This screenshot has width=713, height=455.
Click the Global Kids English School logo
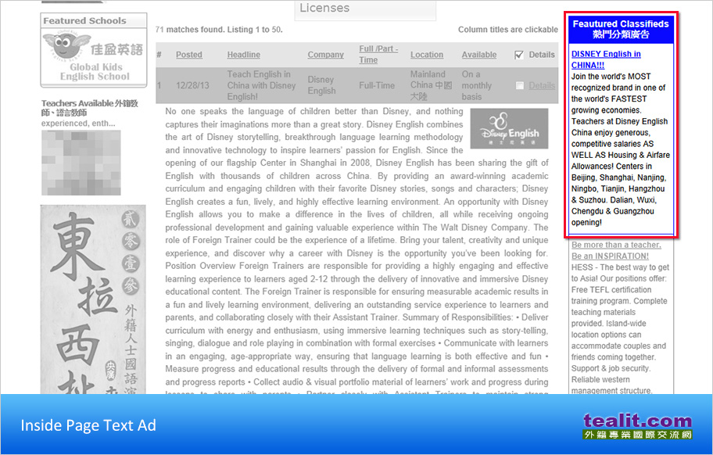(x=93, y=56)
